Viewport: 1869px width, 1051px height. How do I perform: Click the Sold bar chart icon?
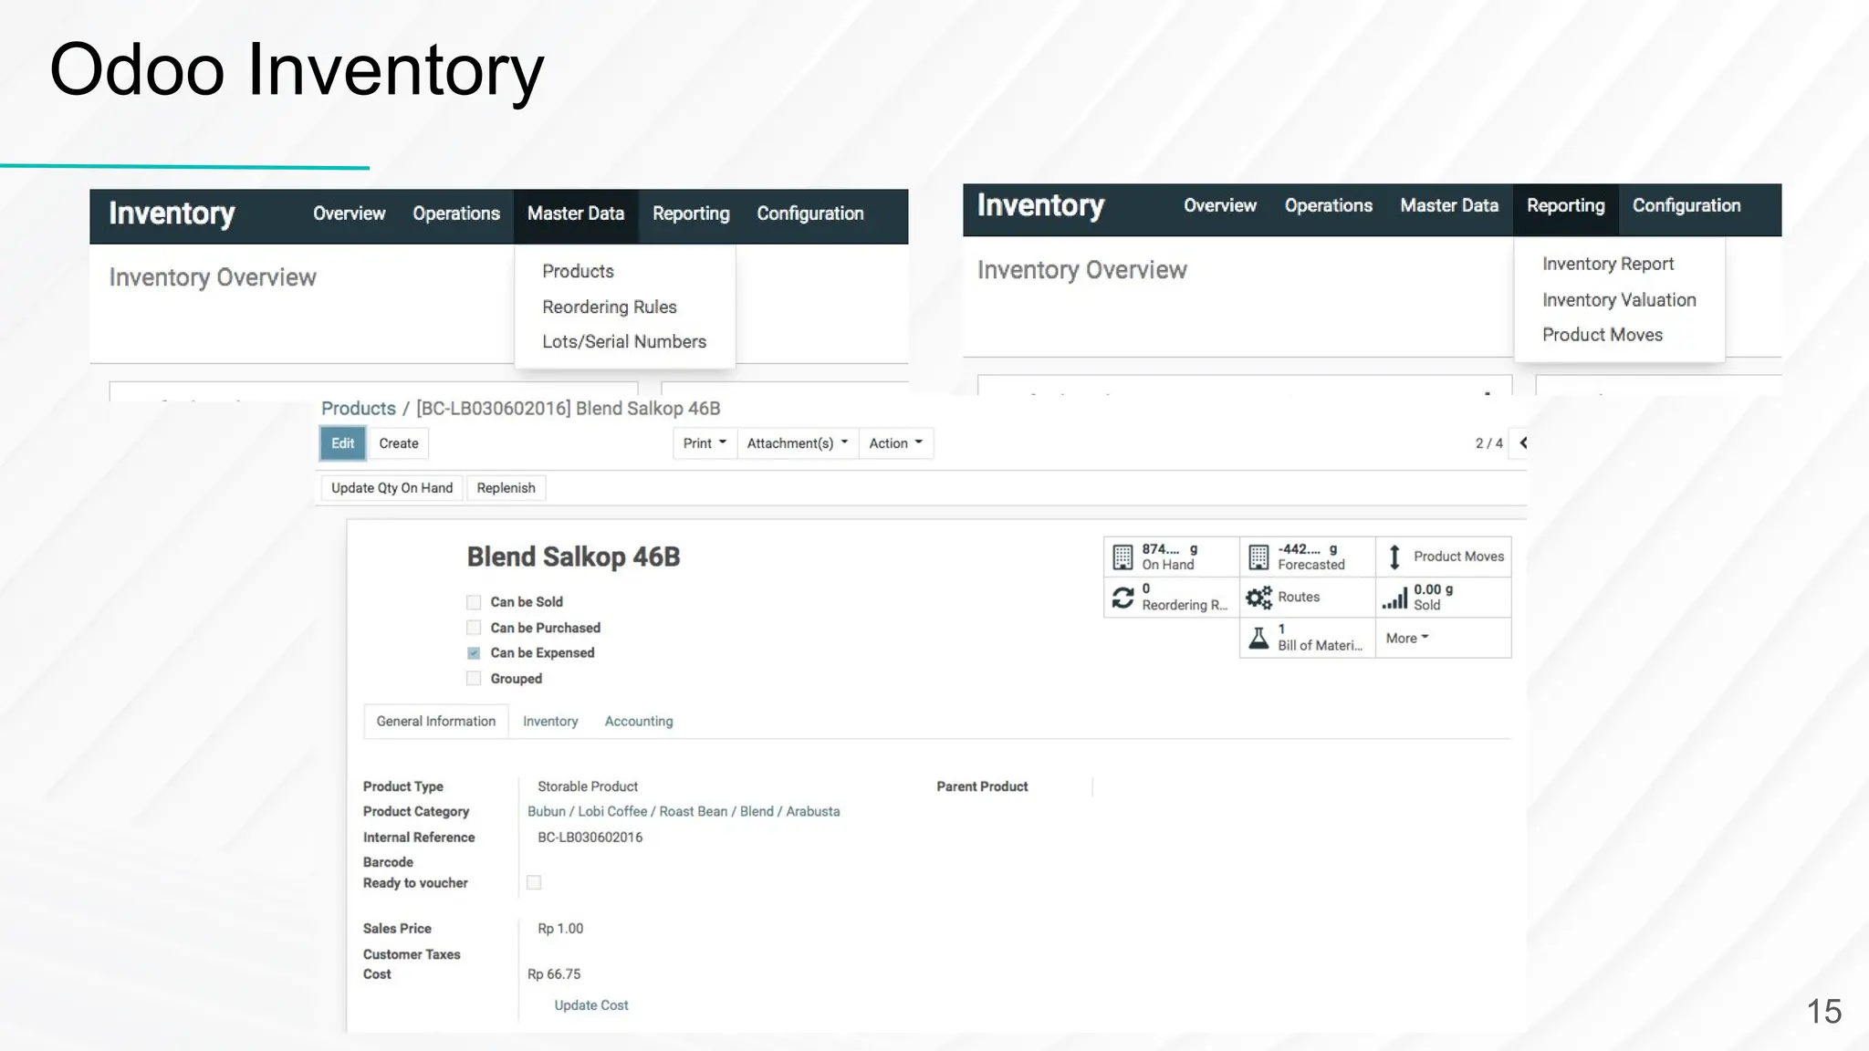tap(1394, 598)
